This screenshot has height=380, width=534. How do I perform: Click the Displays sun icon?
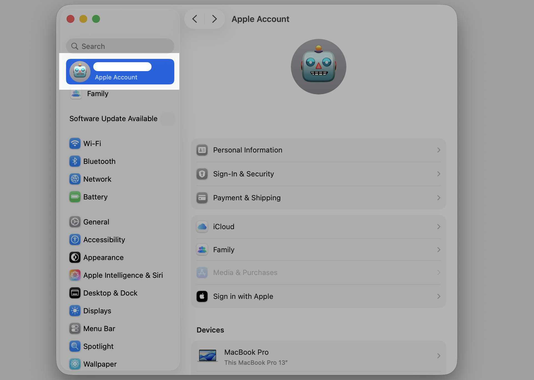75,311
